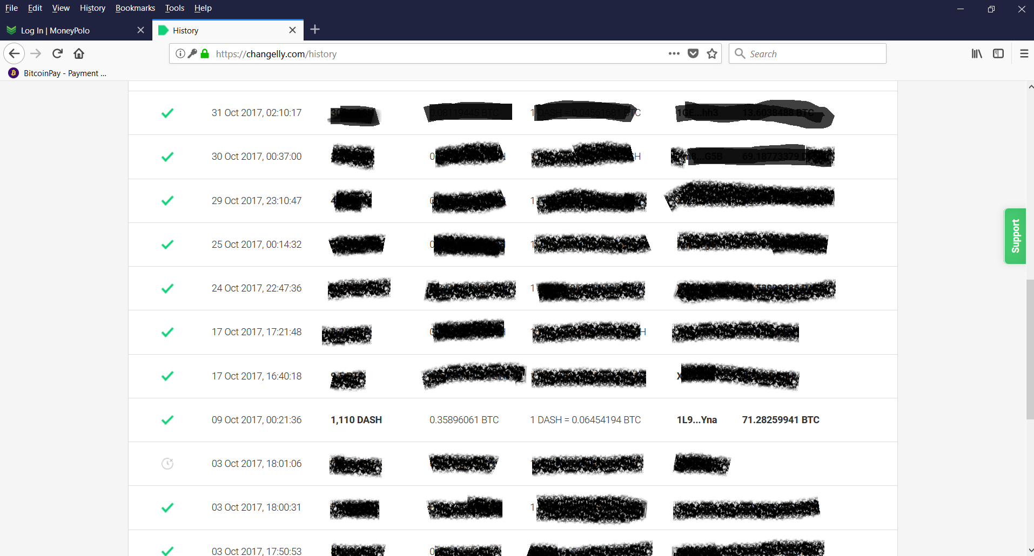Click checkmark for 25 Oct 2017 transaction
Viewport: 1034px width, 556px height.
pos(167,245)
